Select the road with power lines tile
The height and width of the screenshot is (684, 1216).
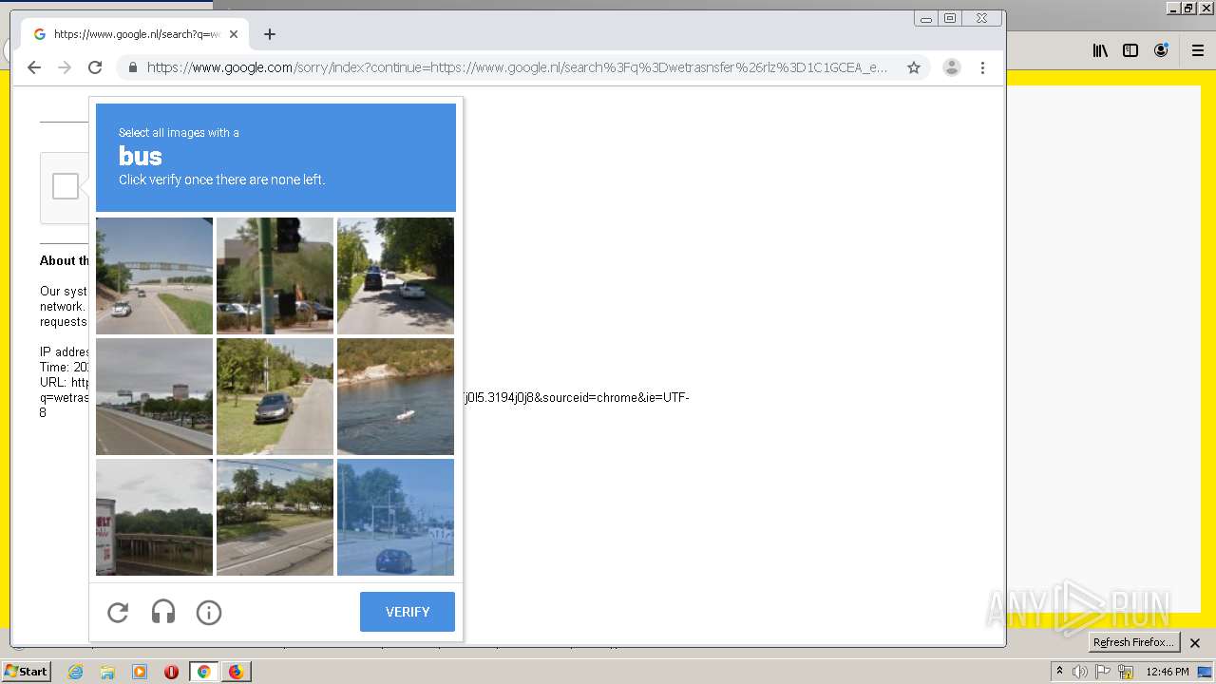[275, 517]
